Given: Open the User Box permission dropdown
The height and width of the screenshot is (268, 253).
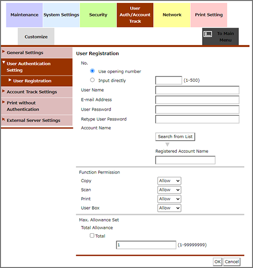Looking at the screenshot, I should tap(169, 208).
